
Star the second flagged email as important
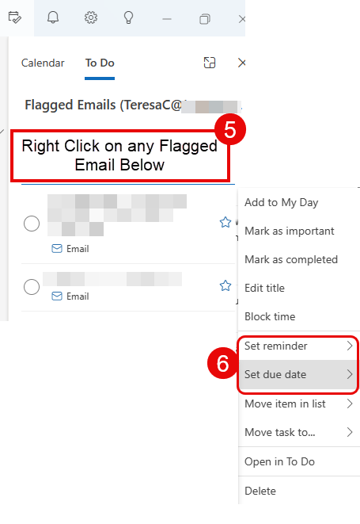pos(225,285)
